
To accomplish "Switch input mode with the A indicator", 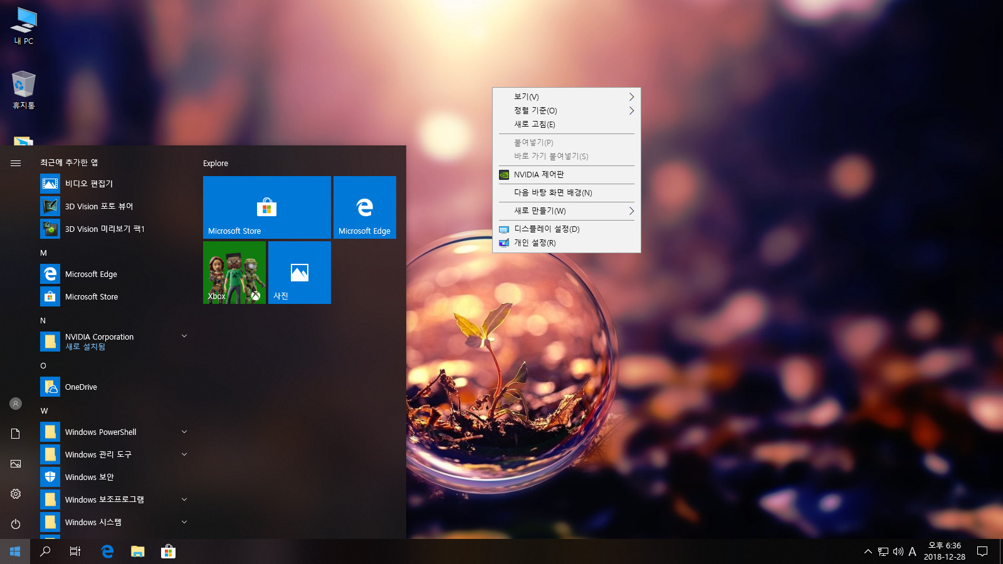I will point(913,551).
